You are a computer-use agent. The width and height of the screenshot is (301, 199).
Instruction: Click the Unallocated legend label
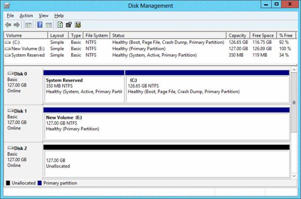(x=24, y=183)
